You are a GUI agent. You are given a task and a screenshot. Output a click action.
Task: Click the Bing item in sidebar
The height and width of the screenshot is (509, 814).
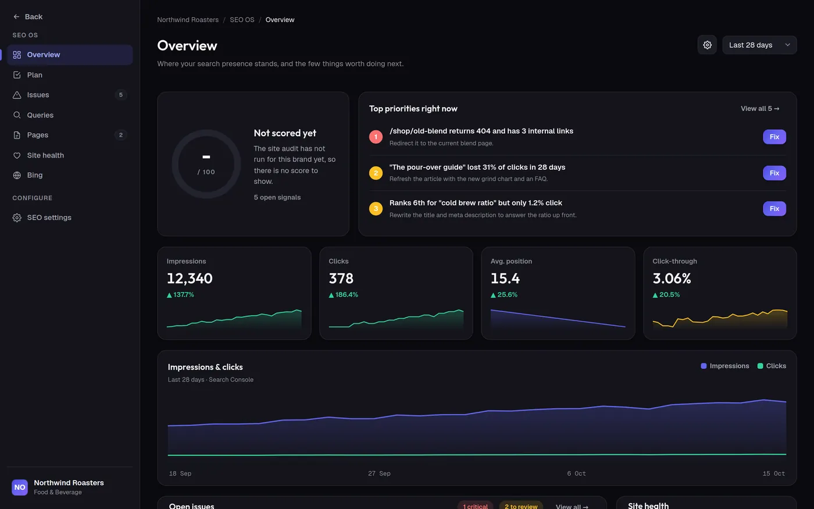pos(70,175)
